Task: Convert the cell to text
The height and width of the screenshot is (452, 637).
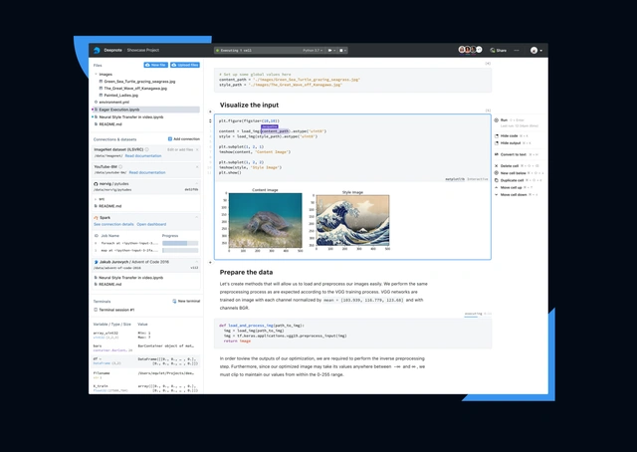Action: click(514, 154)
